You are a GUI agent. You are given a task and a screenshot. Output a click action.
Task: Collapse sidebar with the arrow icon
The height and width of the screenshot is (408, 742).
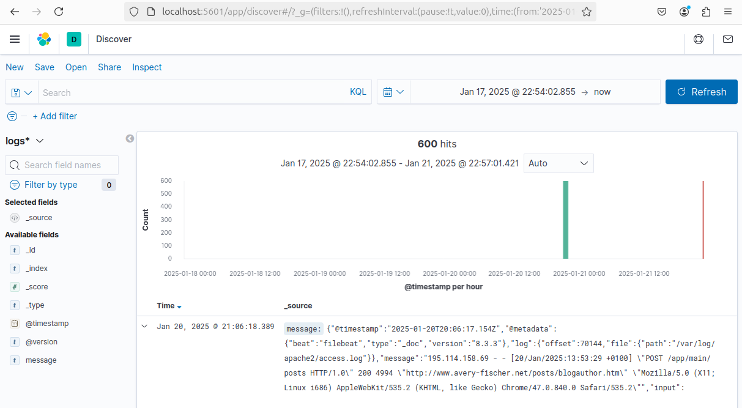click(130, 139)
